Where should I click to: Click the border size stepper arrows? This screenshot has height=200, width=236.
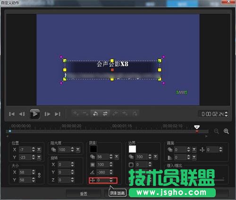click(150, 165)
